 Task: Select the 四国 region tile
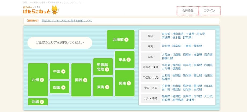click(59, 87)
